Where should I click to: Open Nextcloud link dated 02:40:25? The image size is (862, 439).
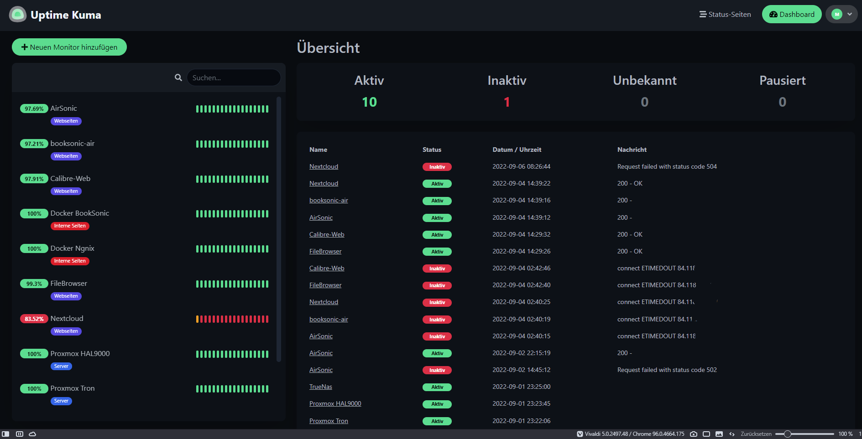(324, 302)
